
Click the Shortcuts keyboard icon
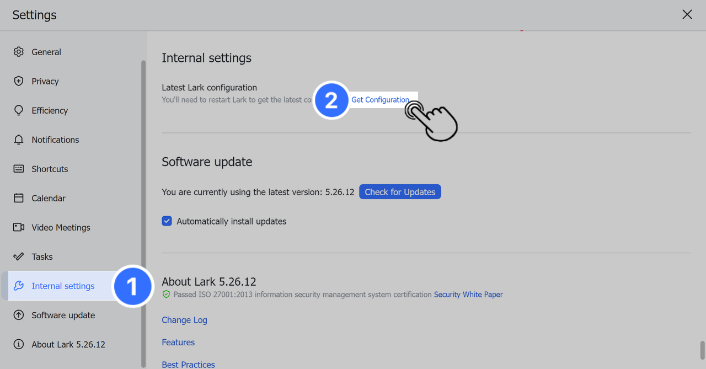(19, 169)
